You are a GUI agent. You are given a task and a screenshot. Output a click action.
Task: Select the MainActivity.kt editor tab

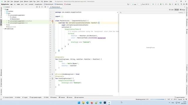coord(56,7)
